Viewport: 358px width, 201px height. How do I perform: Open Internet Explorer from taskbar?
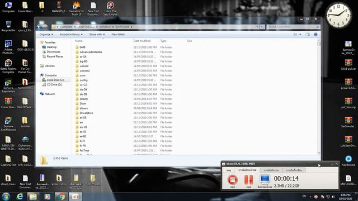tap(20, 197)
